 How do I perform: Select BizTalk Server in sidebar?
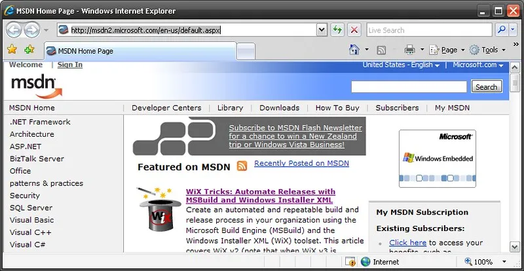(x=37, y=158)
